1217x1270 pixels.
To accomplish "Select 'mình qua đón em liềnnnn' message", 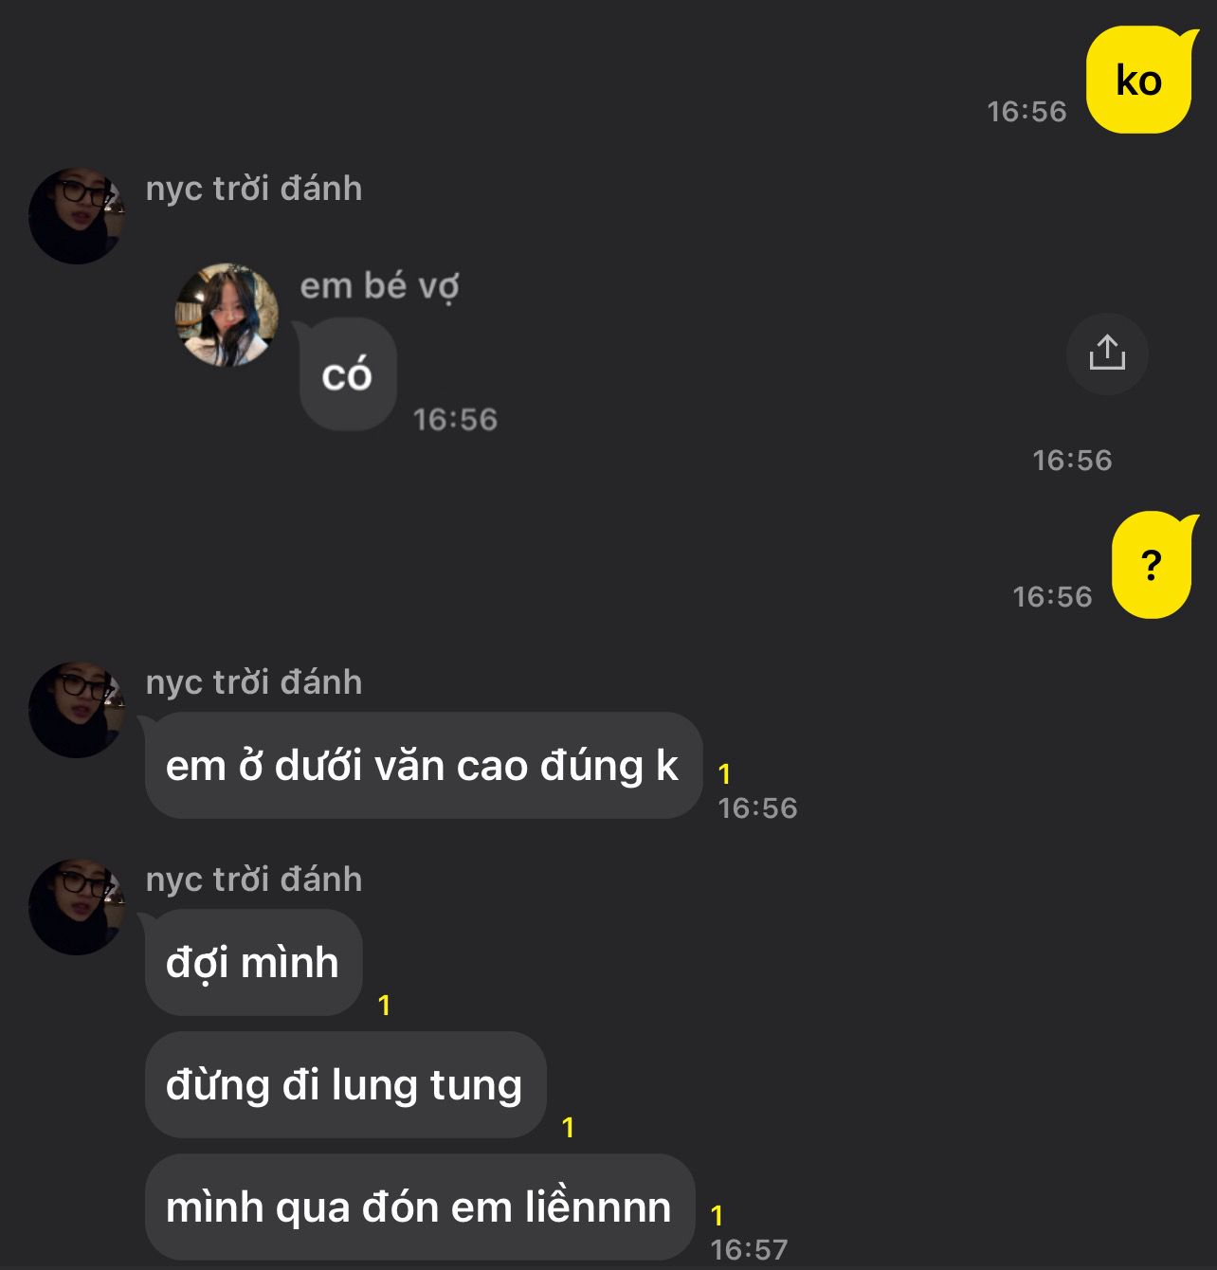I will (x=419, y=1206).
